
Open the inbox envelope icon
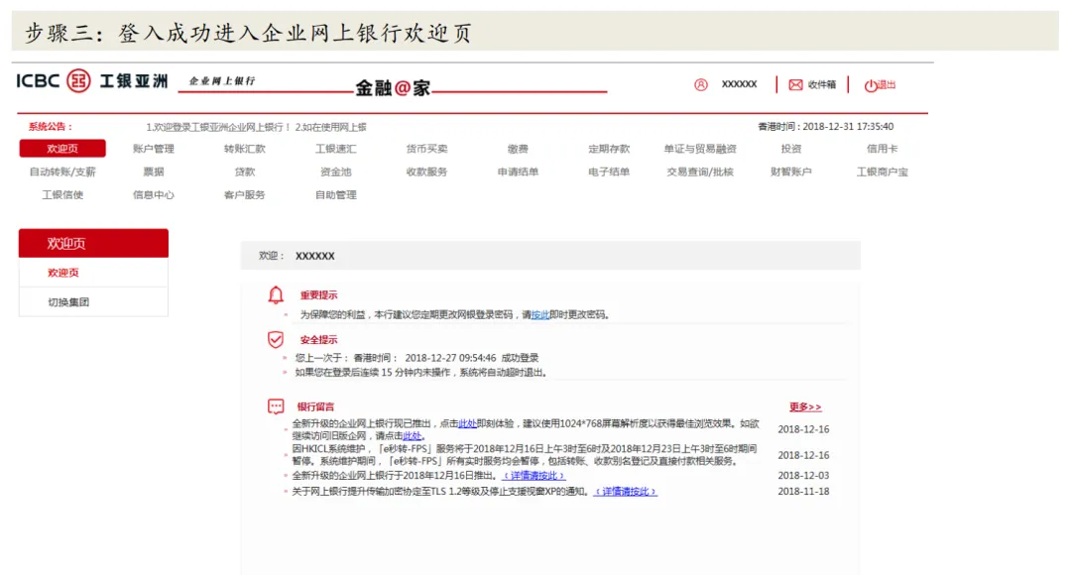click(795, 84)
